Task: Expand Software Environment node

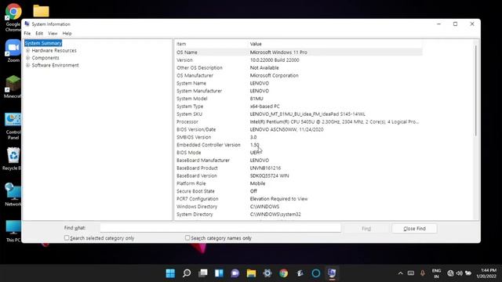Action: pyautogui.click(x=28, y=65)
